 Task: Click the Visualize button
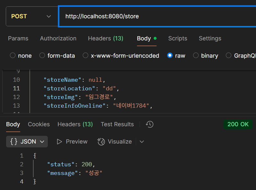tap(115, 142)
